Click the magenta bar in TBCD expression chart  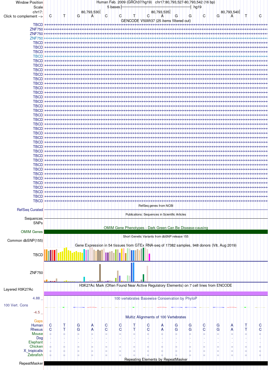tap(149, 257)
